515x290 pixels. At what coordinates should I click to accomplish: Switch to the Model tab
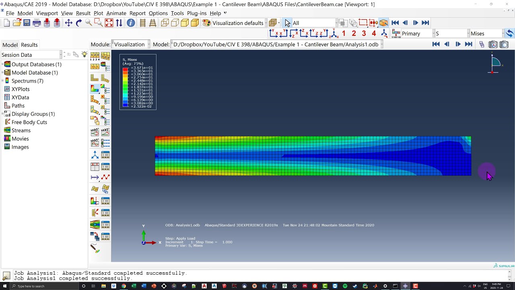(x=10, y=45)
